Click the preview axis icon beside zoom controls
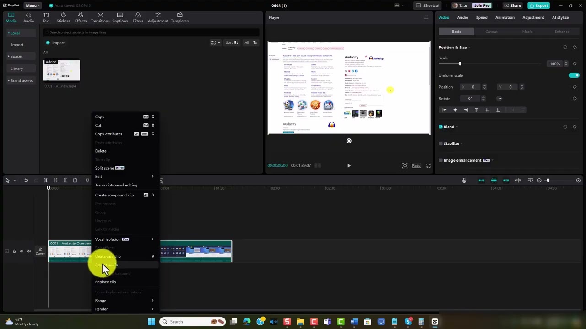The height and width of the screenshot is (329, 586). click(518, 180)
